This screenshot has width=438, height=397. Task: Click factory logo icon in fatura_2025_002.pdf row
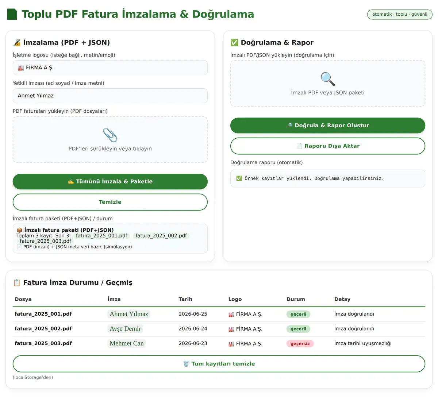(x=231, y=329)
